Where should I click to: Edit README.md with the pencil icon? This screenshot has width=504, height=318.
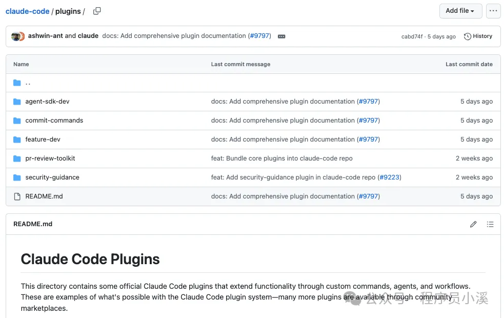(473, 224)
